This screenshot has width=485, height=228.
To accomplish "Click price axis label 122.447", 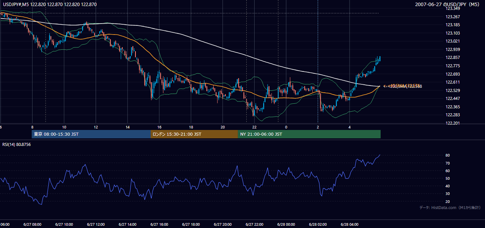I will point(453,98).
